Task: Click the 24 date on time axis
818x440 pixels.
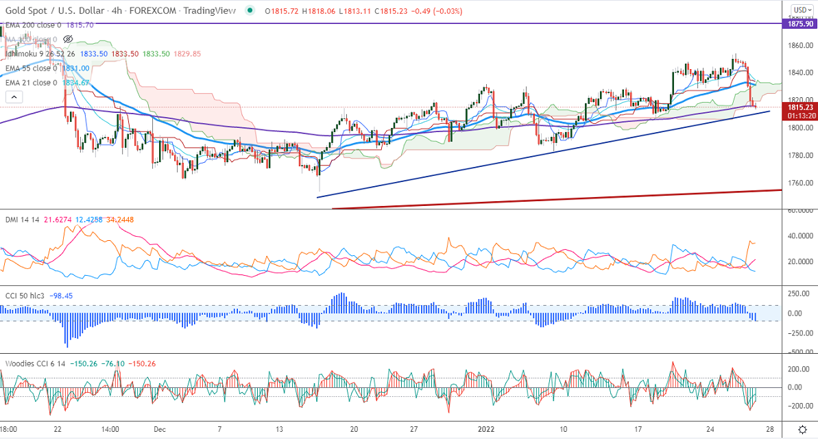Action: click(710, 430)
